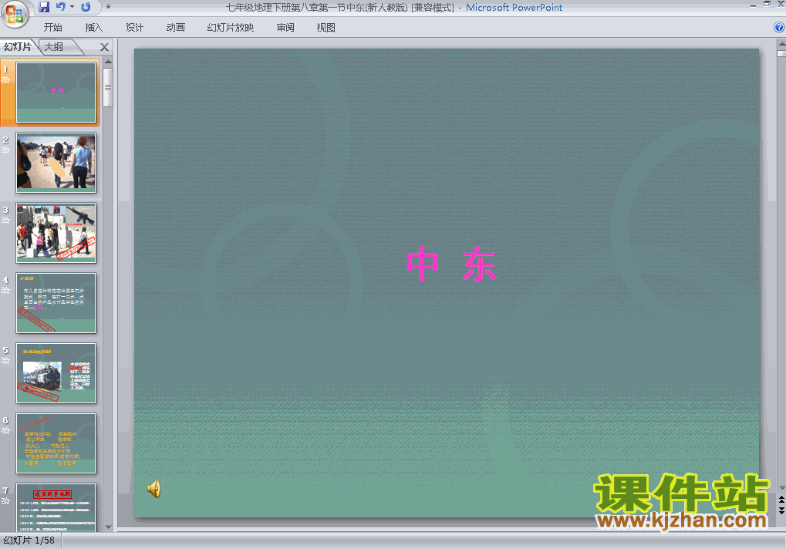Switch to the 大纲 pane tab
786x549 pixels.
(x=54, y=46)
